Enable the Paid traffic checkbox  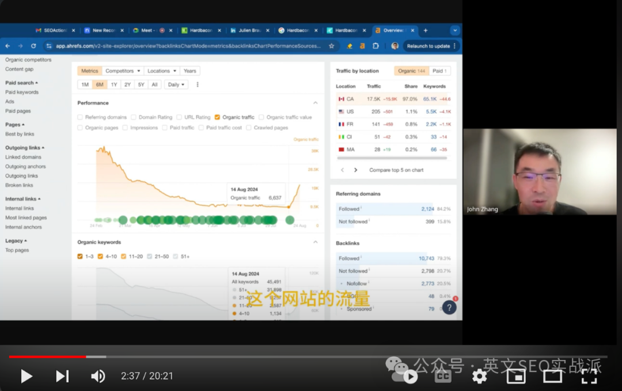click(x=165, y=128)
